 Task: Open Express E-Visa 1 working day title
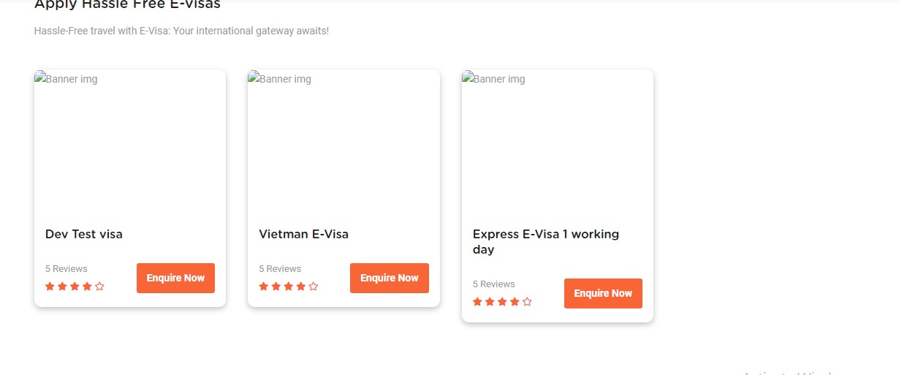coord(546,242)
